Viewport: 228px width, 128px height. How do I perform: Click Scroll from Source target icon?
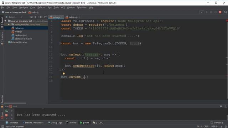click(x=31, y=17)
